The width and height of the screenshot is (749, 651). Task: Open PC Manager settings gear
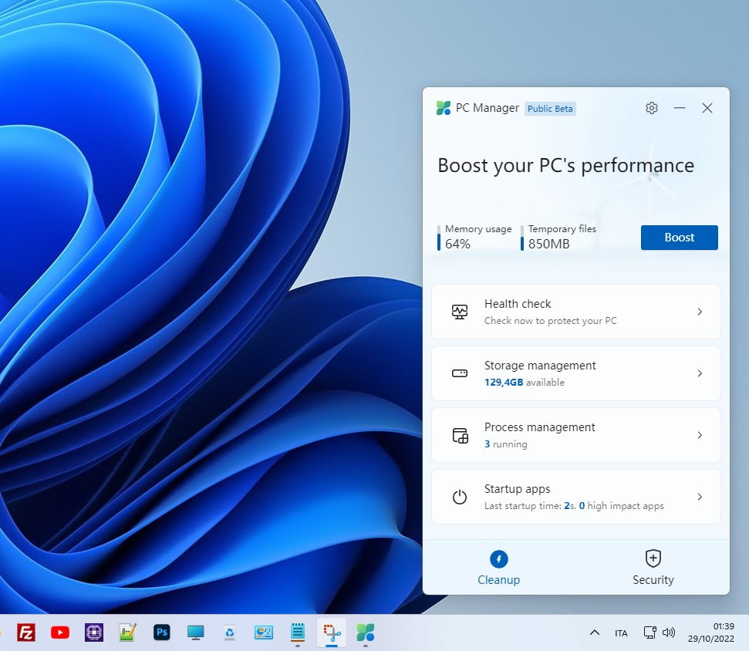(652, 108)
